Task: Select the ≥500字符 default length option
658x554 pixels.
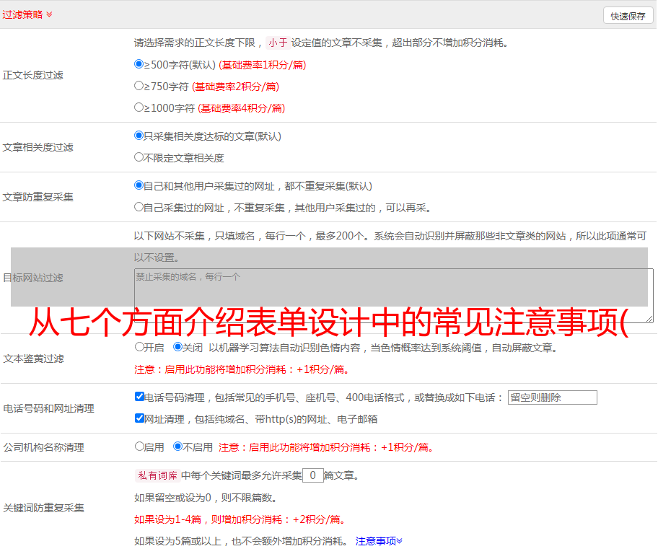Action: (139, 64)
